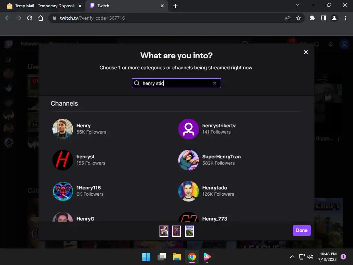Image resolution: width=353 pixels, height=265 pixels.
Task: Reload the current page
Action: (30, 18)
